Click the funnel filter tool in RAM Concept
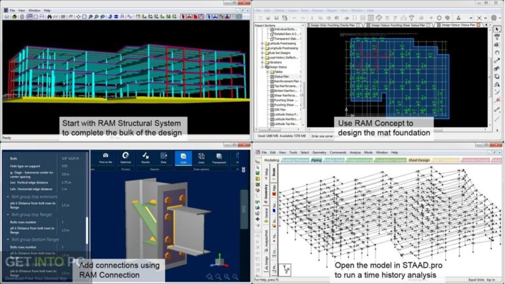The width and height of the screenshot is (505, 284). pos(497,37)
